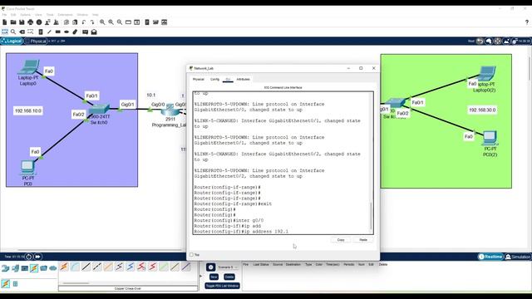Select the Resize Shape tool
Viewport: 532px width, 299px height.
tap(31, 32)
